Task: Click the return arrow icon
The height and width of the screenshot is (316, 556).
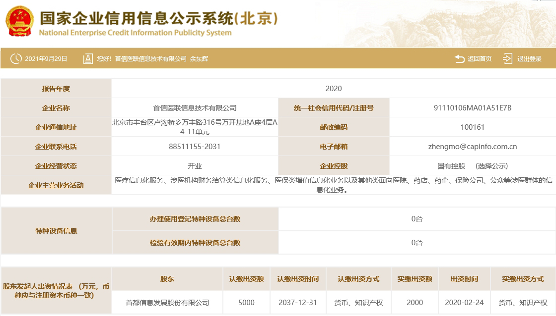Action: click(x=460, y=59)
